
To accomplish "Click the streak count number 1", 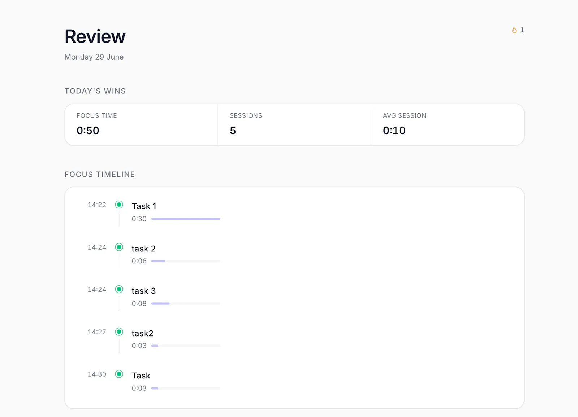I will point(522,30).
